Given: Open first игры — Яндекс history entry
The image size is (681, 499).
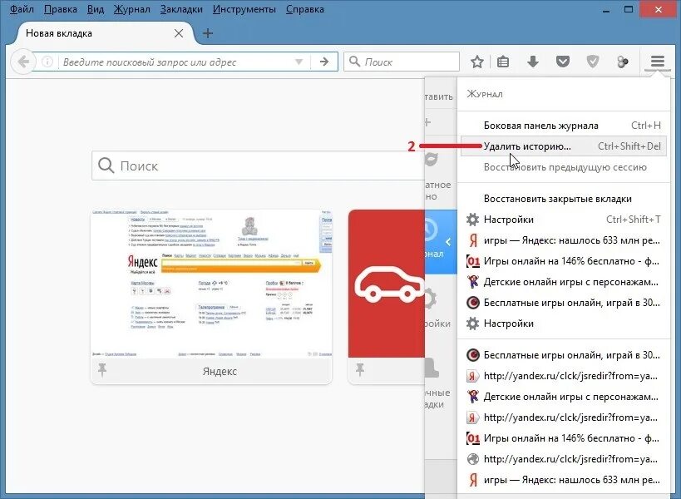Looking at the screenshot, I should [563, 240].
